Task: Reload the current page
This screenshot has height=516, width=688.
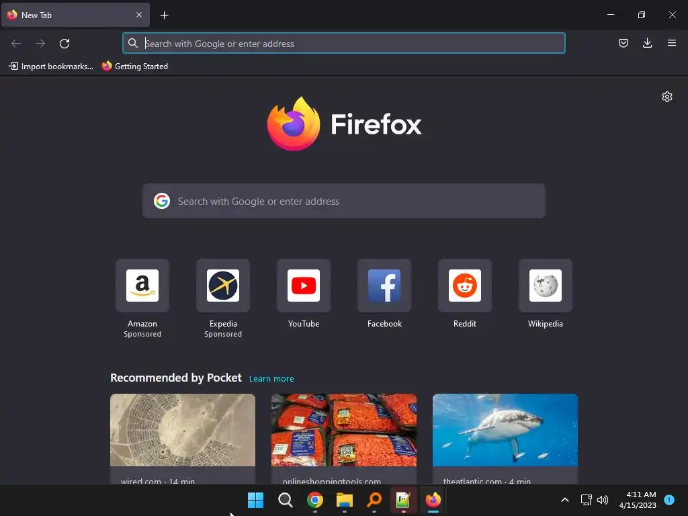Action: (64, 44)
